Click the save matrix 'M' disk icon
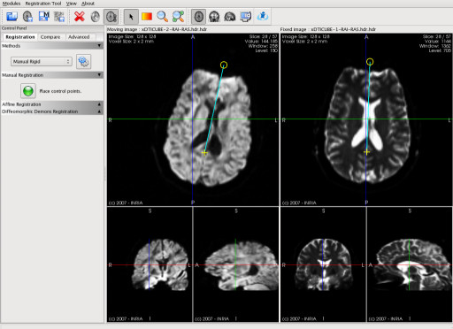The height and width of the screenshot is (329, 453). [43, 16]
